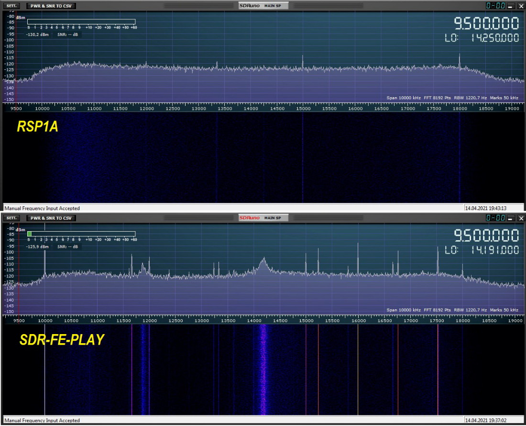526x426 pixels.
Task: Click the 11000 scale label in lower window
Action: point(97,321)
